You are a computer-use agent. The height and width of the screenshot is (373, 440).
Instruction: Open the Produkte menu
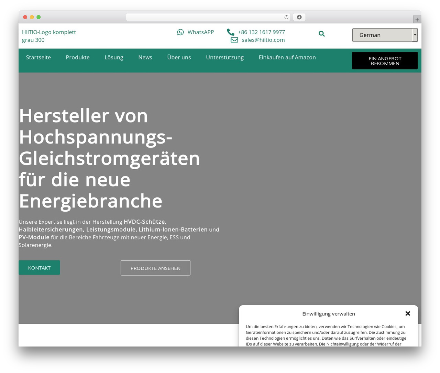78,57
